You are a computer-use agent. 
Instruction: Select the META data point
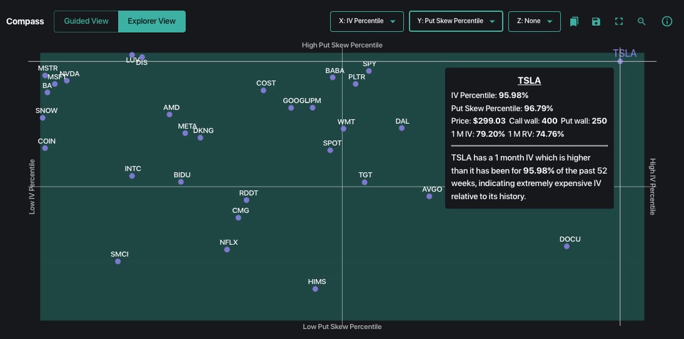click(x=185, y=134)
